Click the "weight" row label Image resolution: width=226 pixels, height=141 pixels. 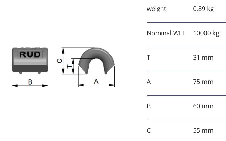pos(156,9)
